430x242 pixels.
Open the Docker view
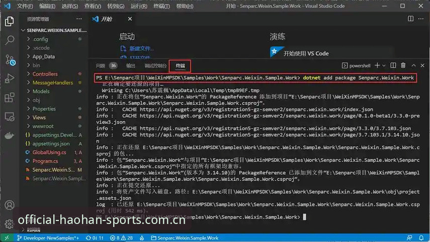(x=10, y=136)
